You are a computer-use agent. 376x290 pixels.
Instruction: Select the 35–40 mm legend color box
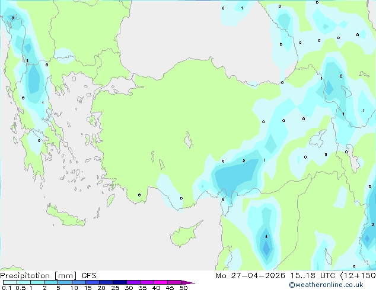[146, 282]
